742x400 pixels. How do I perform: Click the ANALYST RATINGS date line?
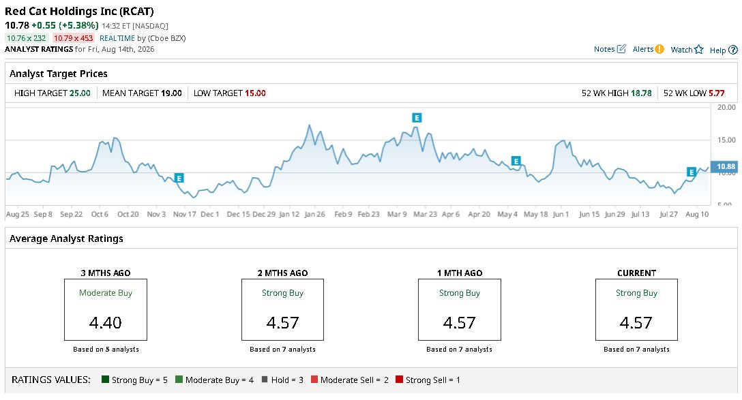point(80,49)
